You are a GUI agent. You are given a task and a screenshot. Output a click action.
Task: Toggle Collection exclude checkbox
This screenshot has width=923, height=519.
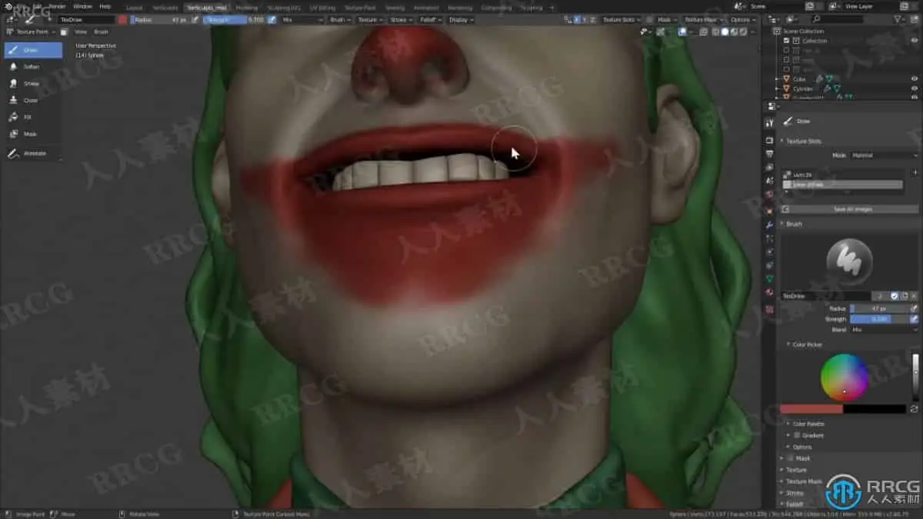786,40
